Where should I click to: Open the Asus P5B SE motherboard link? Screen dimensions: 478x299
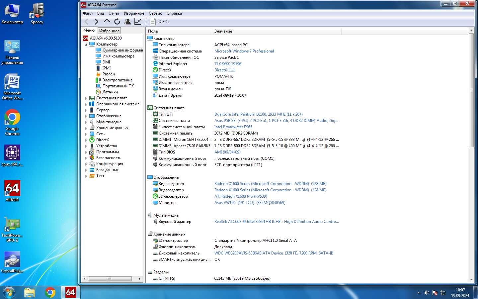[276, 121]
